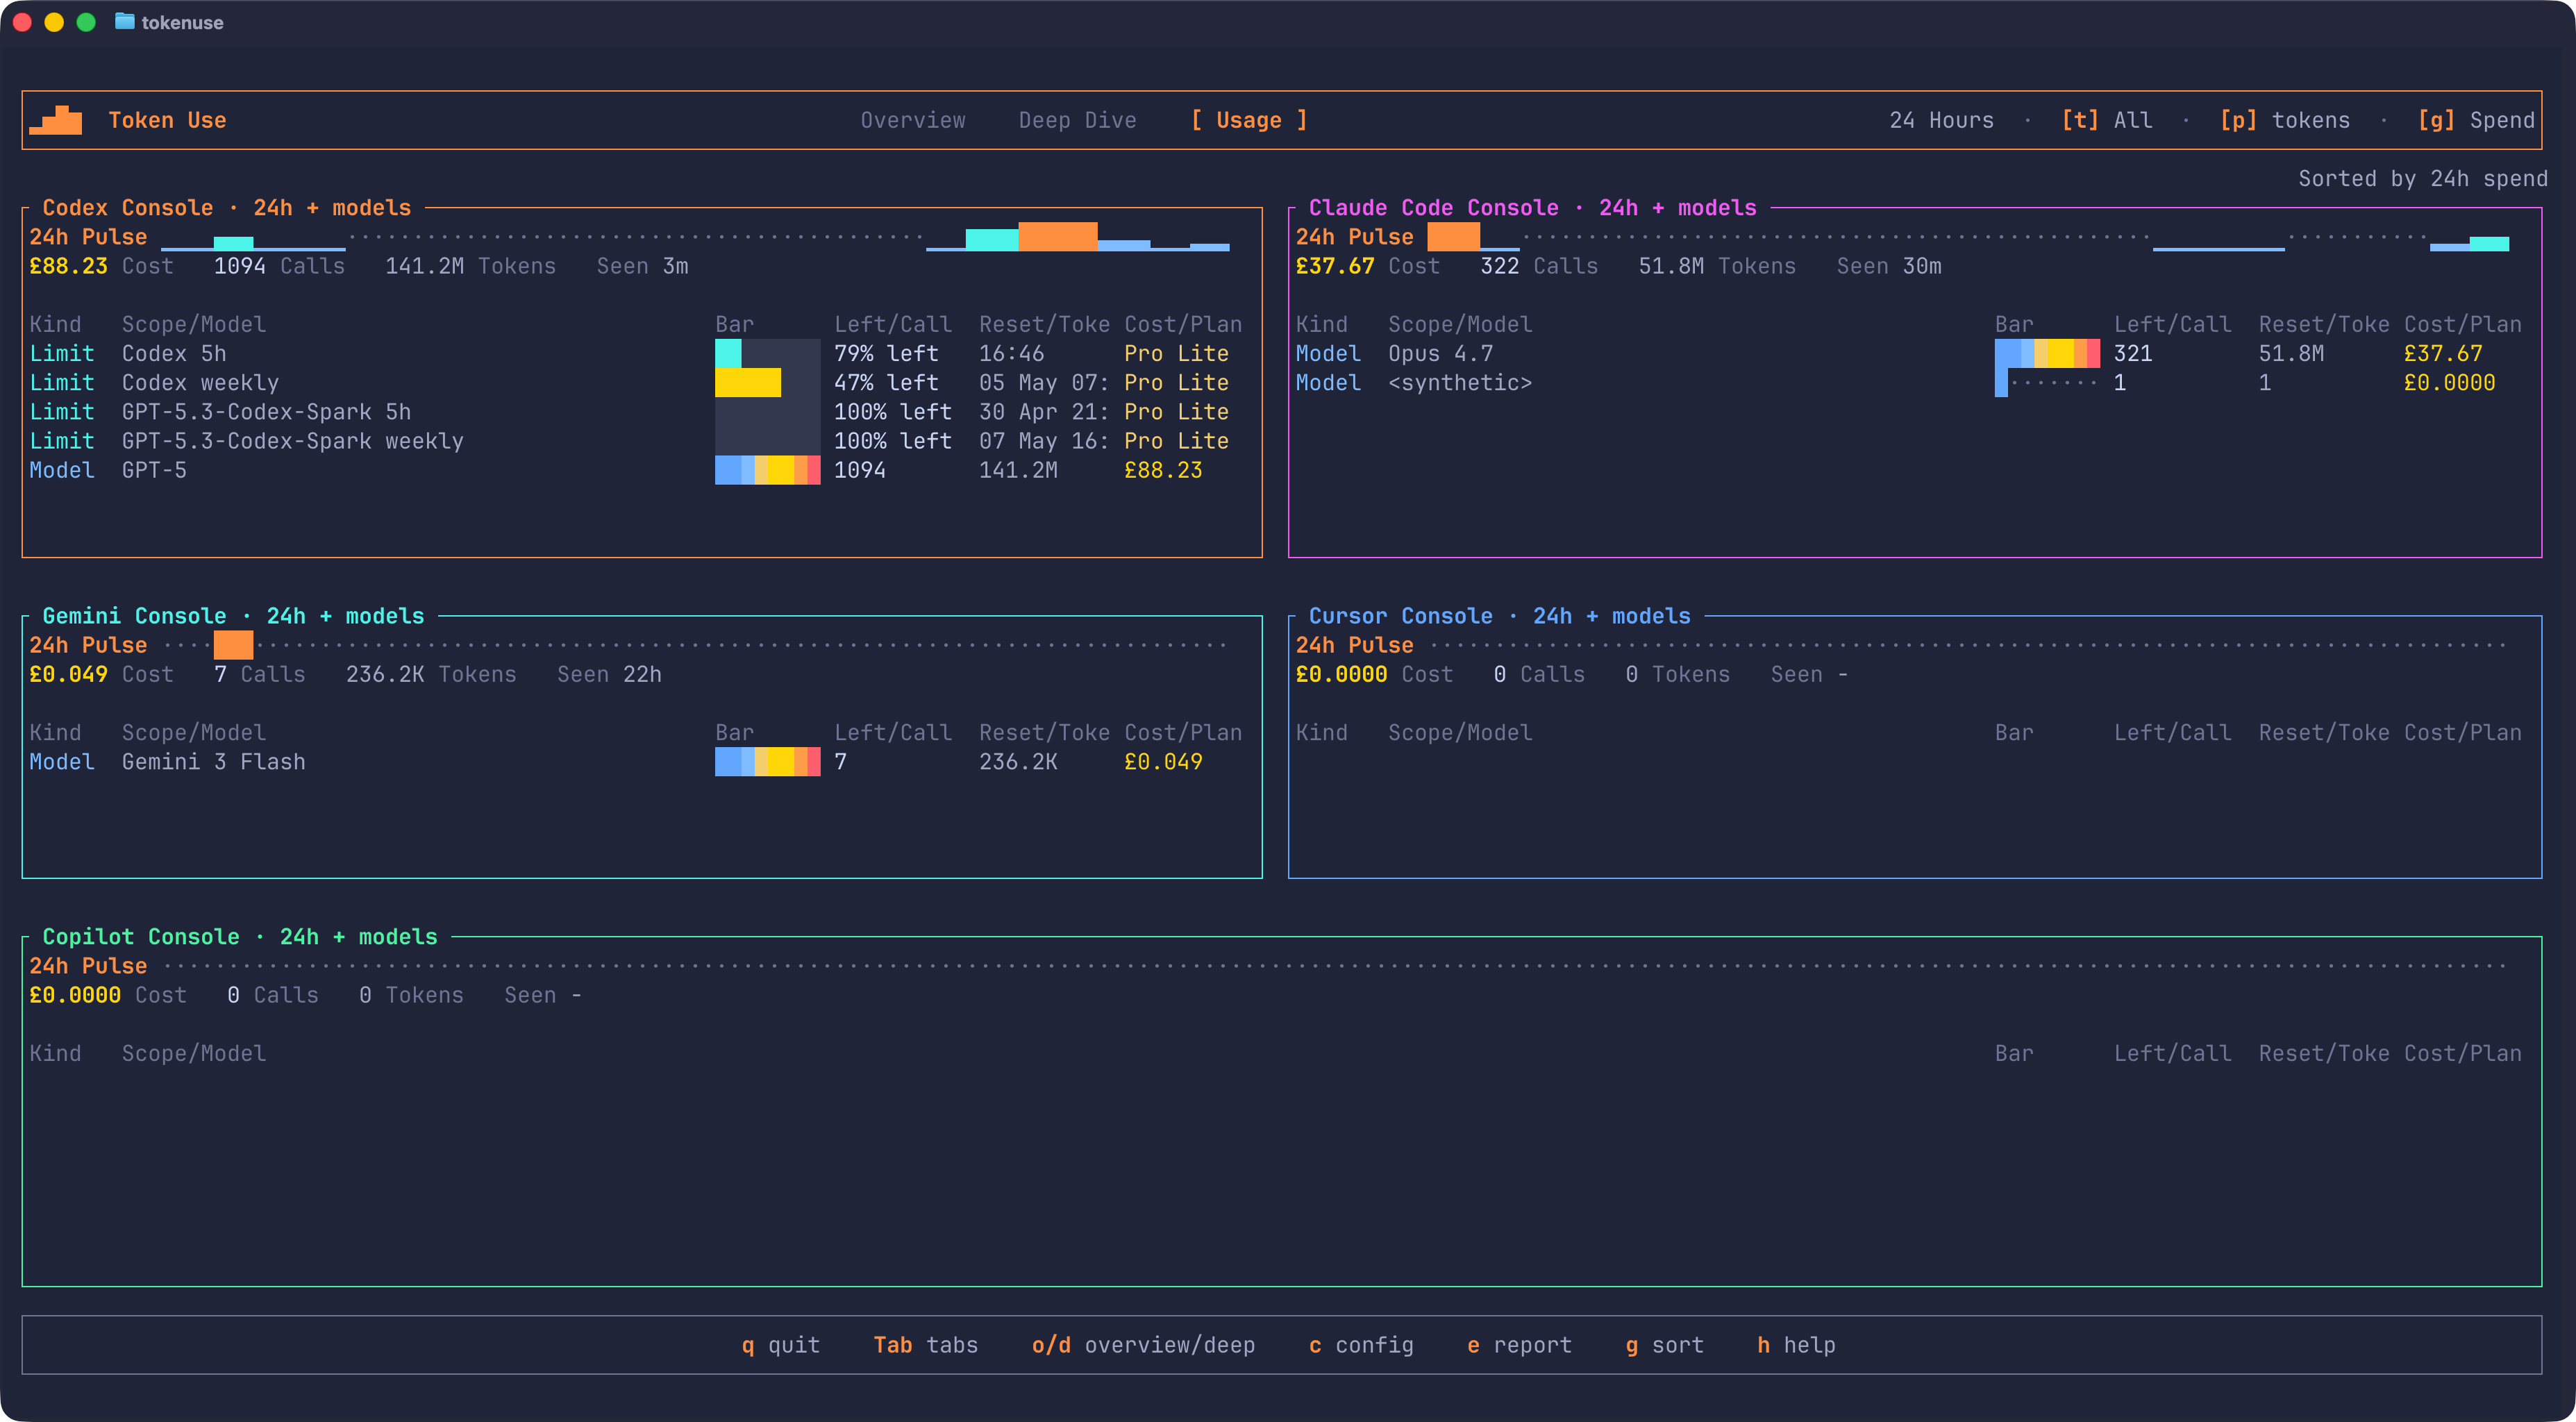2576x1422 pixels.
Task: Click the Codex Console panel title
Action: tap(226, 207)
